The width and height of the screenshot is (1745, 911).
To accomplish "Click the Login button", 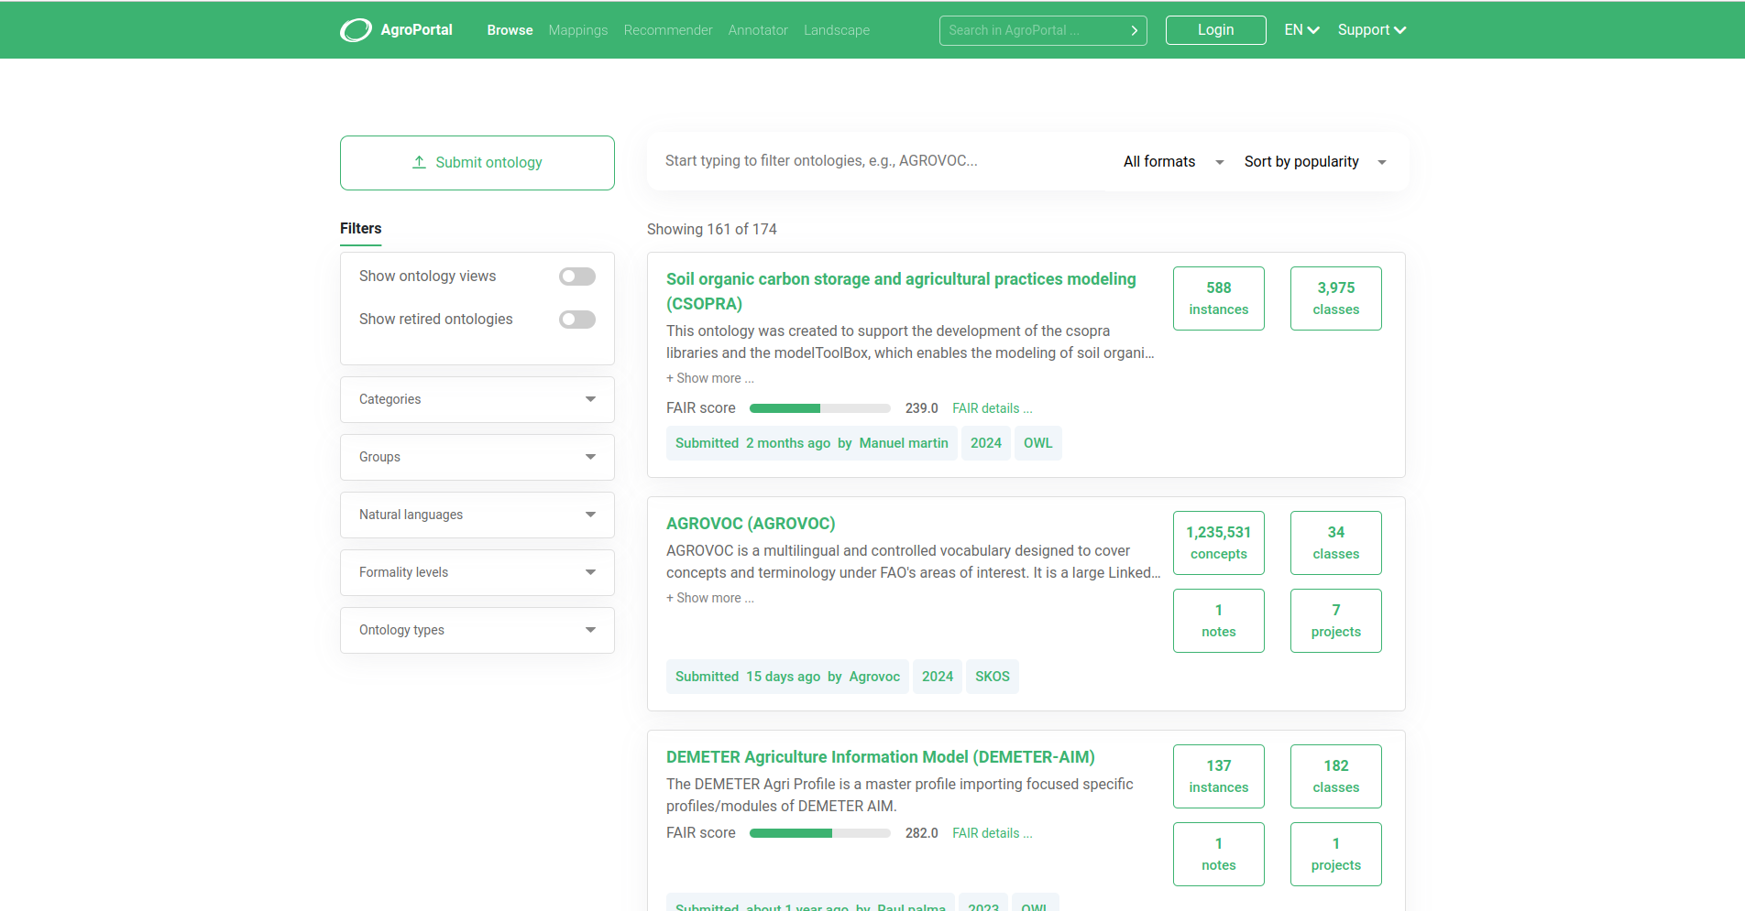I will click(x=1216, y=30).
